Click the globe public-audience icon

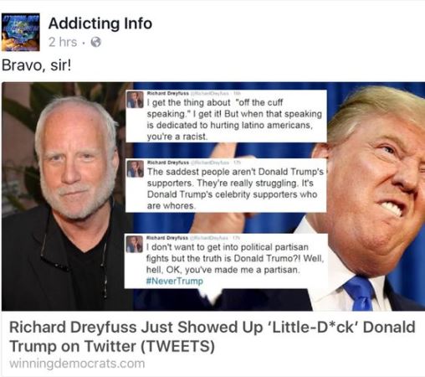[95, 42]
